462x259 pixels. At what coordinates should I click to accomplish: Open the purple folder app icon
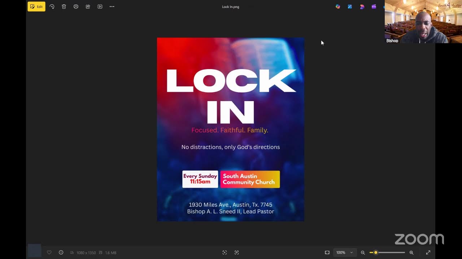click(374, 6)
